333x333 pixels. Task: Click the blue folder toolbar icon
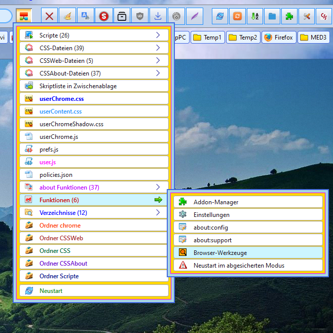pos(272,16)
